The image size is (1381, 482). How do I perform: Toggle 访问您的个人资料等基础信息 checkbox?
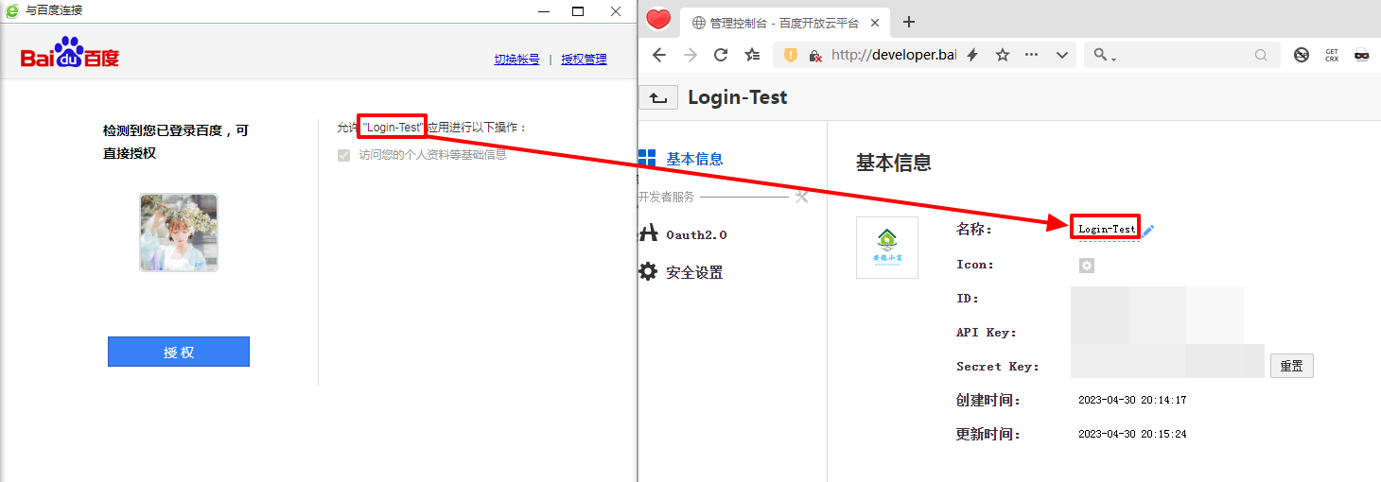coord(343,155)
